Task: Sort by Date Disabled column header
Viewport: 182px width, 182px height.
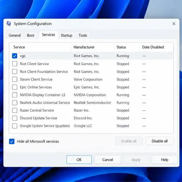Action: tap(156, 47)
